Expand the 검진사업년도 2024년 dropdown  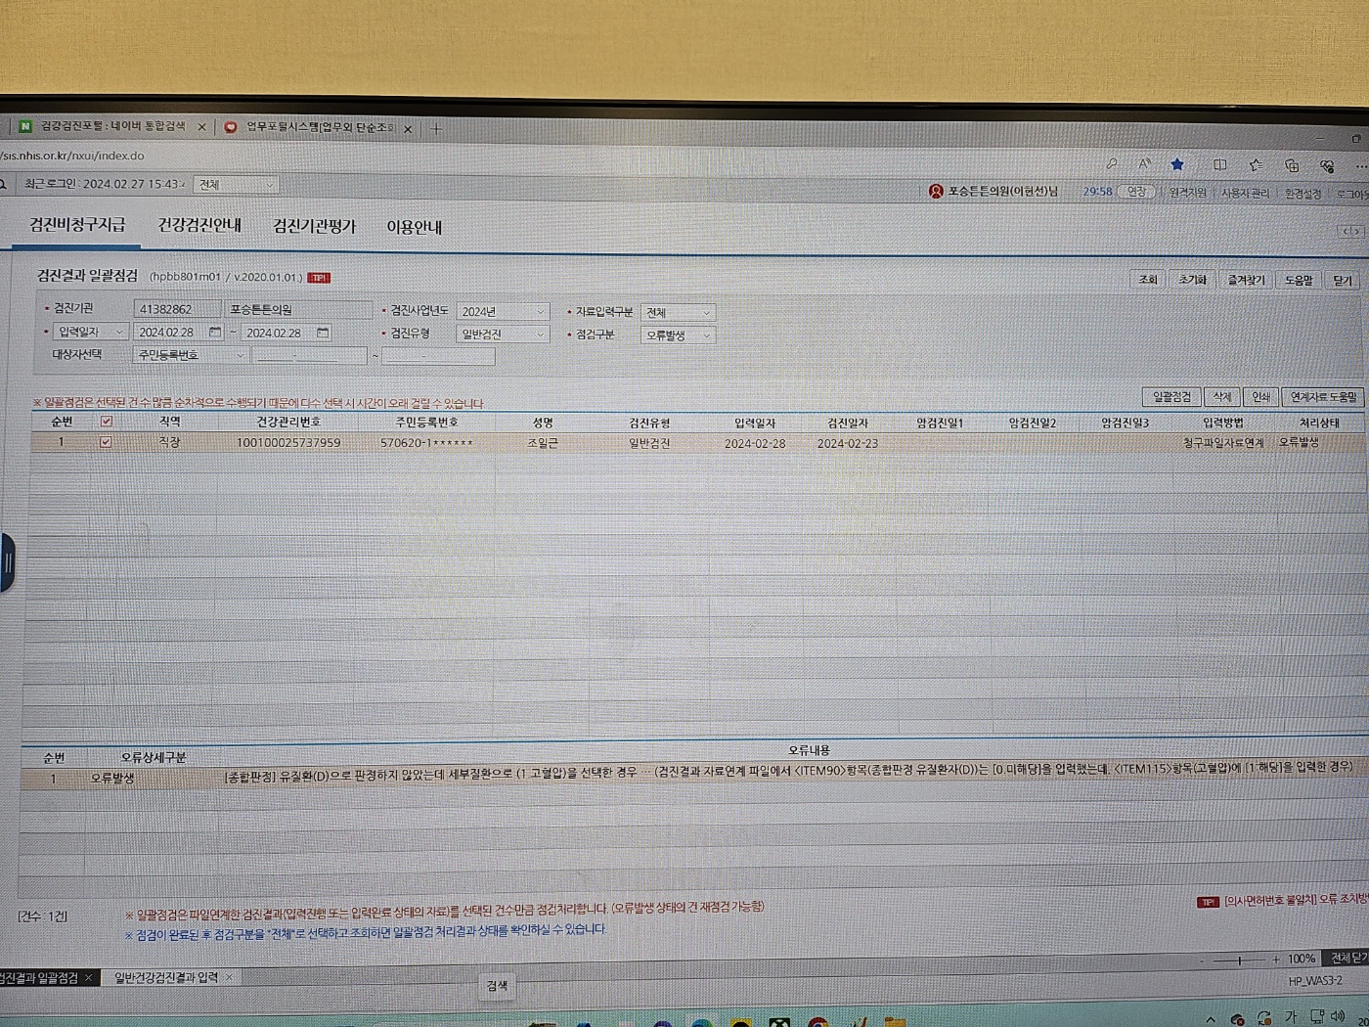point(502,311)
